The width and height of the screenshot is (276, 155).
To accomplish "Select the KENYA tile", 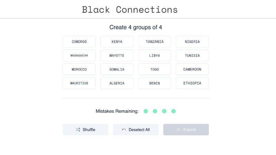I will click(117, 42).
